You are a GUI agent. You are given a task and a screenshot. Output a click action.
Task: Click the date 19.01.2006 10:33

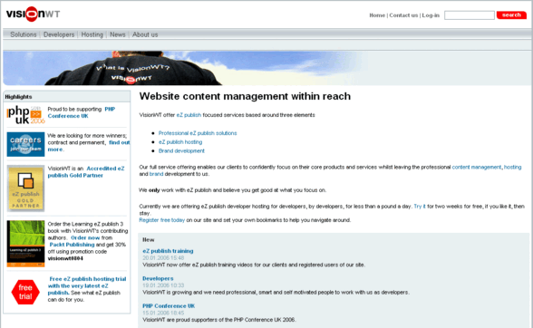tap(163, 285)
